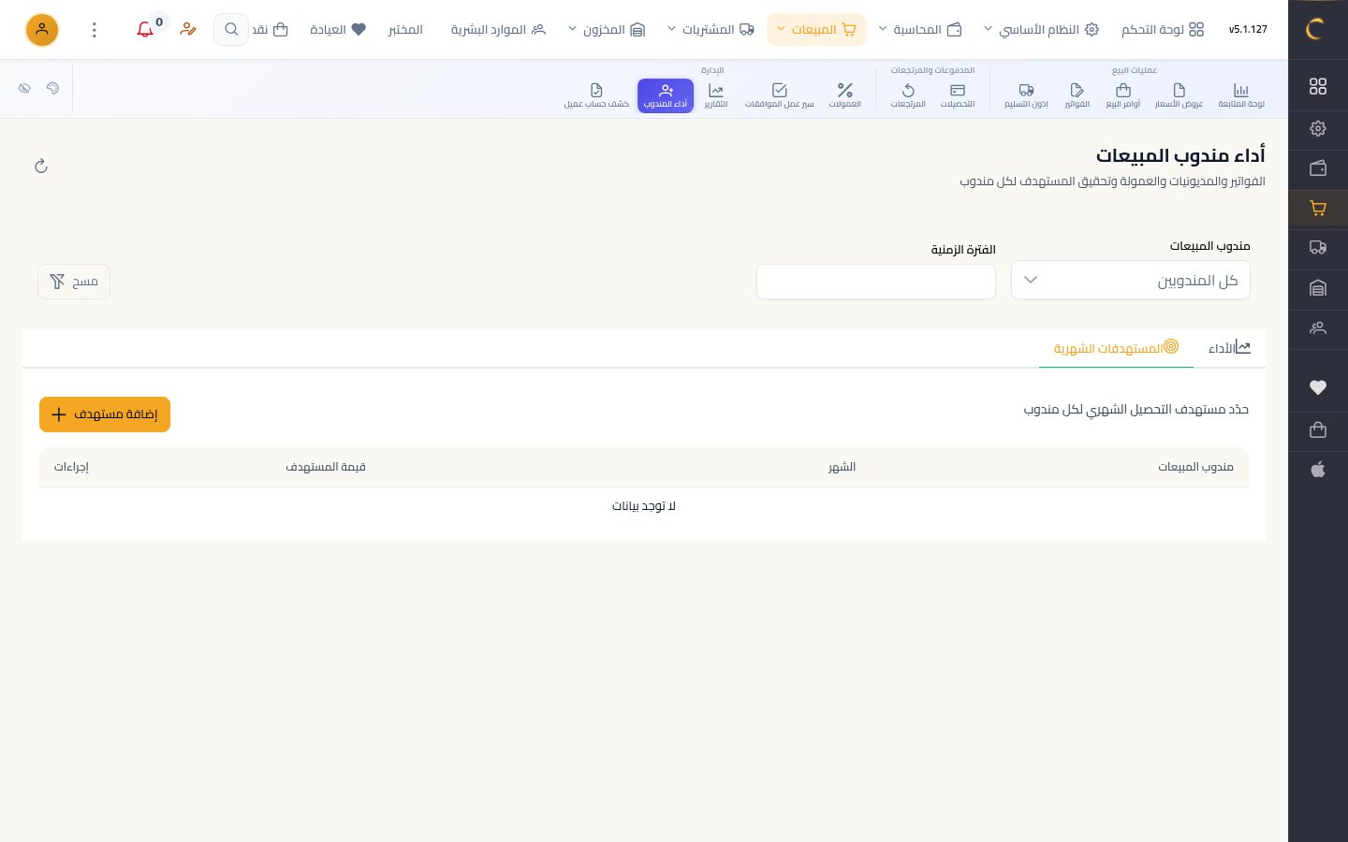Click the sidebar apple icon
Image resolution: width=1348 pixels, height=842 pixels.
point(1318,469)
